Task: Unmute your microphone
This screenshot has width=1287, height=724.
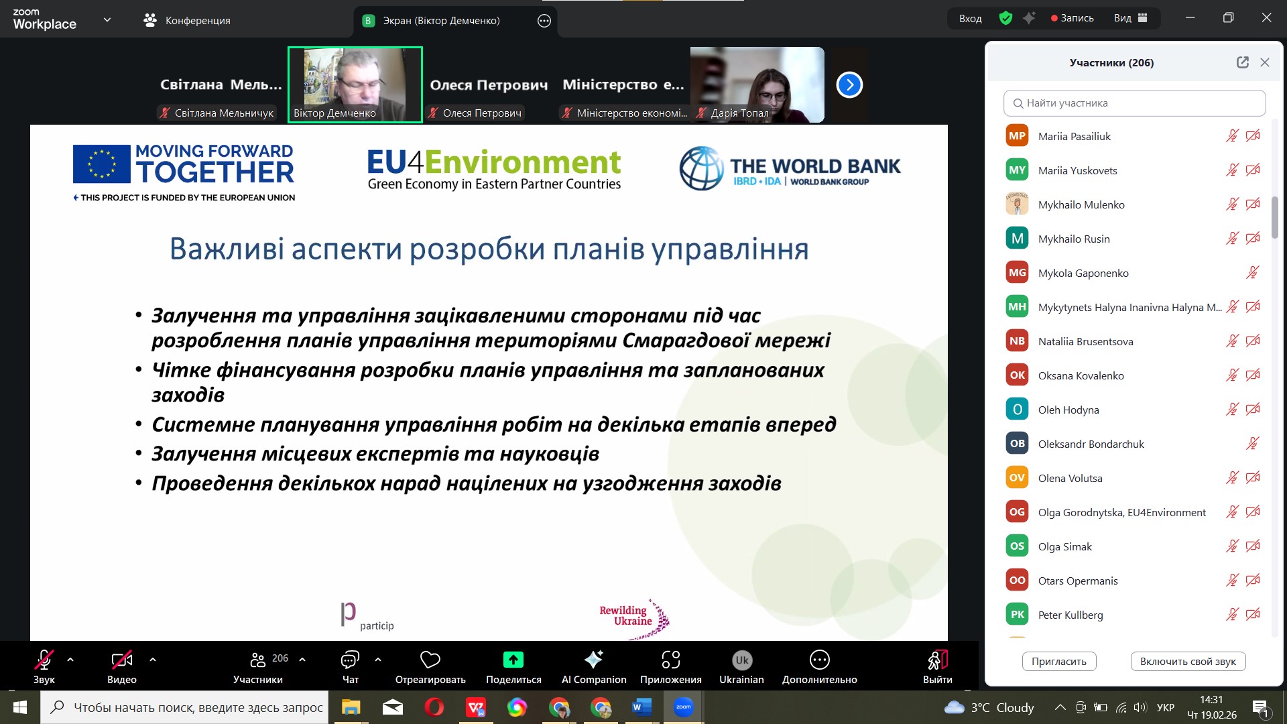Action: tap(44, 660)
